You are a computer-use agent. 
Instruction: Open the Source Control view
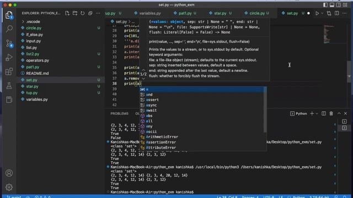(x=9, y=43)
